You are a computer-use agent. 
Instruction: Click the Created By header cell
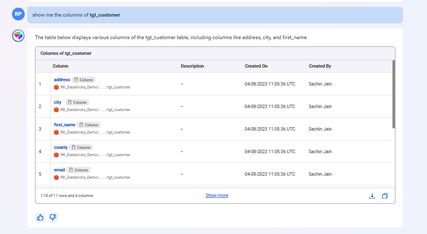pyautogui.click(x=320, y=66)
